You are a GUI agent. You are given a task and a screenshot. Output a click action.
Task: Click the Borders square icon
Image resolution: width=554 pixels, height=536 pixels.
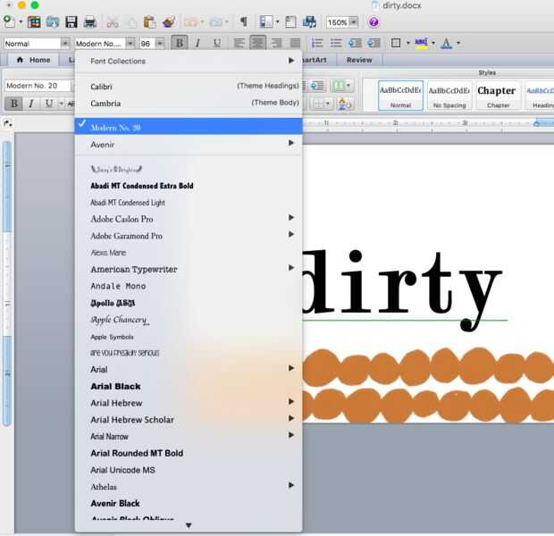coord(396,43)
